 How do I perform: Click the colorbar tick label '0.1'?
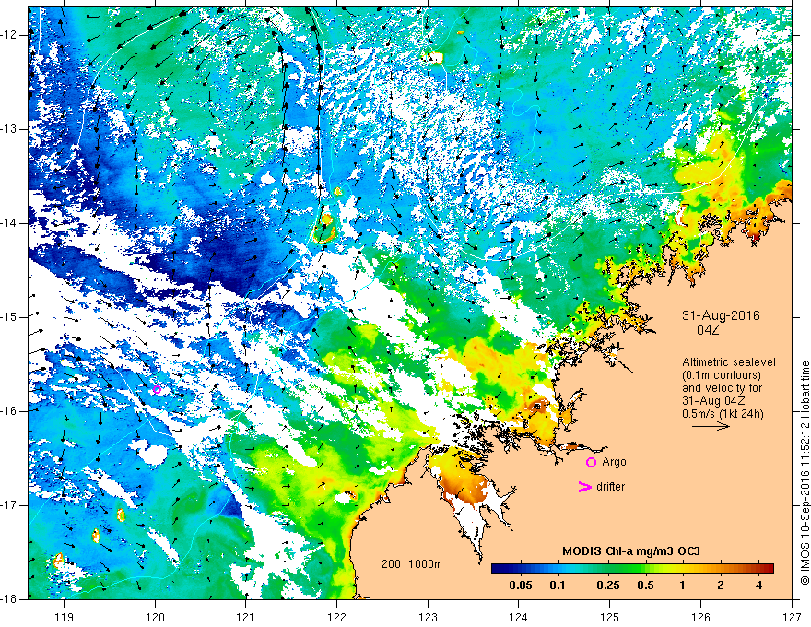(x=558, y=586)
